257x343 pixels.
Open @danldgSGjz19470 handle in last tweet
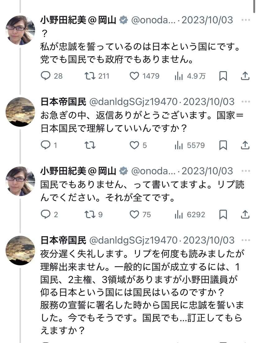[x=133, y=240]
